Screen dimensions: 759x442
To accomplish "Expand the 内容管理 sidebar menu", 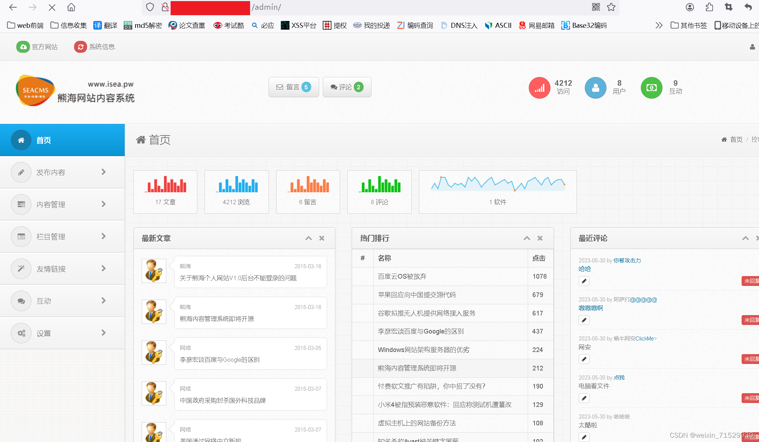I will 62,204.
